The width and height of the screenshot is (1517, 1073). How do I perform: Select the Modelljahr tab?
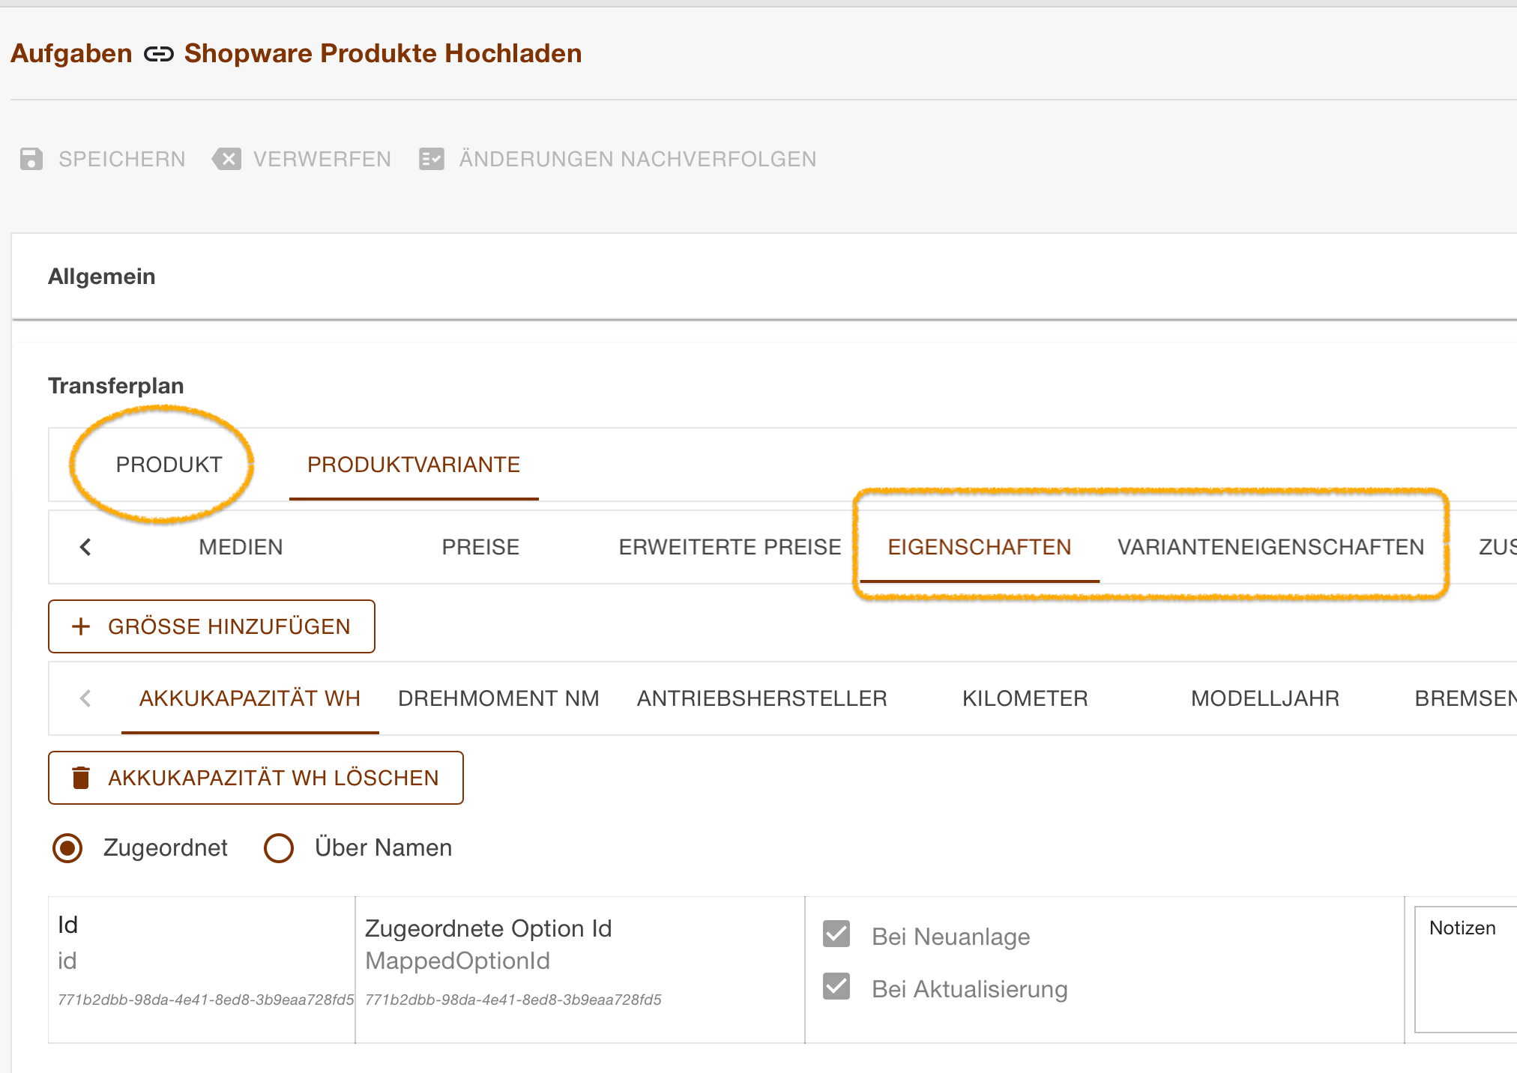[1265, 698]
